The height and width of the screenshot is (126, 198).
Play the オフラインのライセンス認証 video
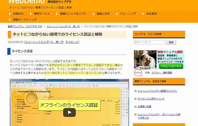69,112
